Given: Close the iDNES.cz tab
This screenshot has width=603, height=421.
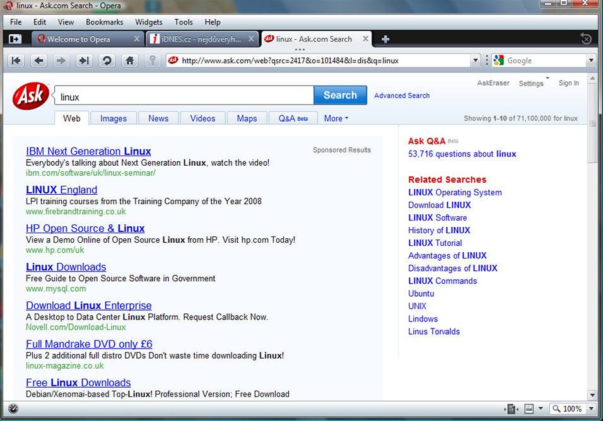Looking at the screenshot, I should point(250,39).
